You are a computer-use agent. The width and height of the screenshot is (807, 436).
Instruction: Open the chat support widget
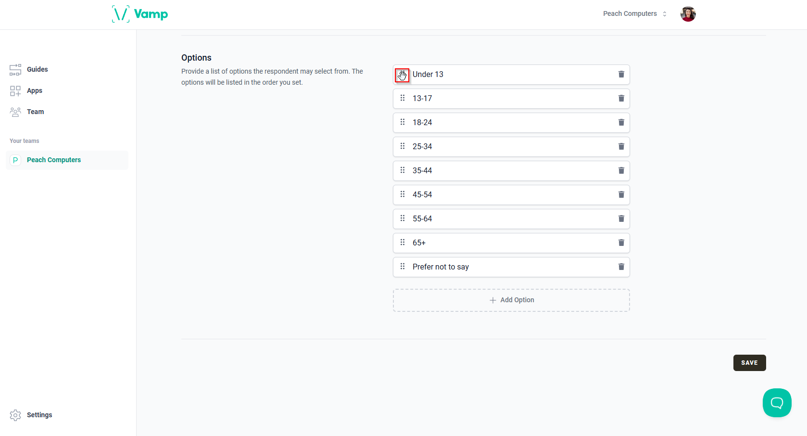[777, 403]
